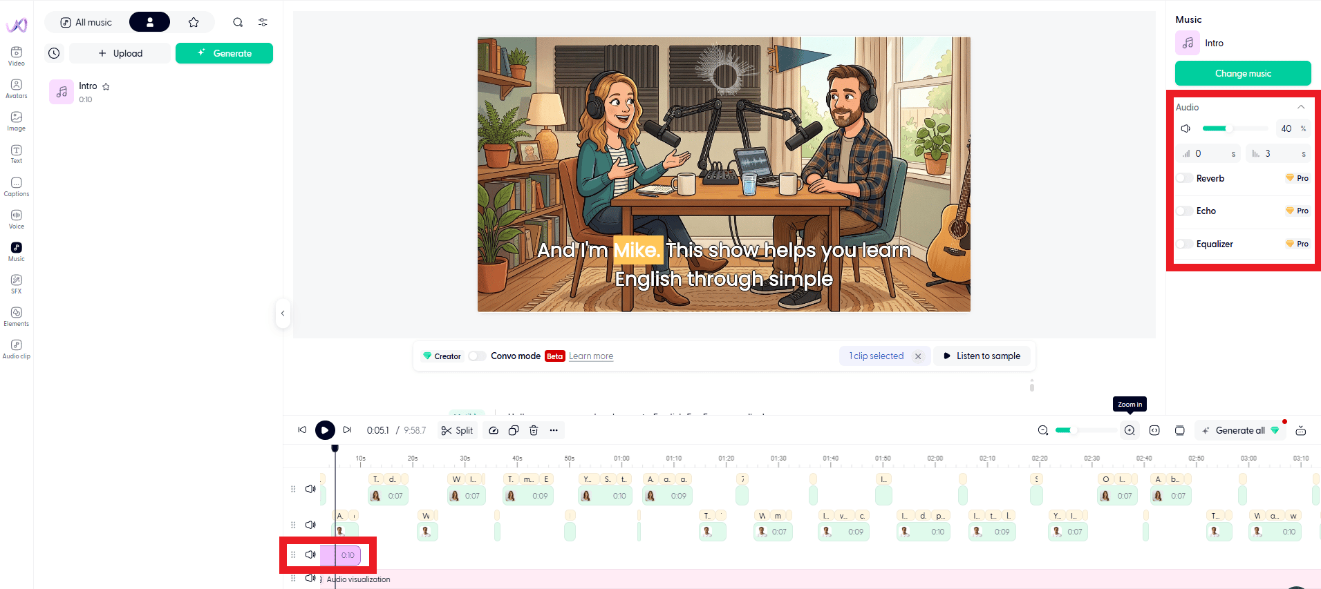Viewport: 1321px width, 589px height.
Task: Duplicate the selected clip
Action: 514,430
